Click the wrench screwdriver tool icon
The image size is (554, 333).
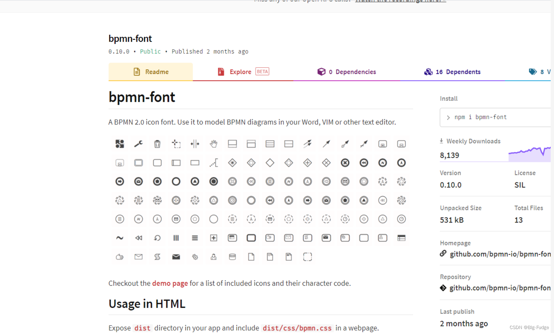coord(138,144)
